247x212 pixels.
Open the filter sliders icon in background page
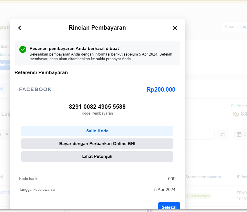click(223, 134)
